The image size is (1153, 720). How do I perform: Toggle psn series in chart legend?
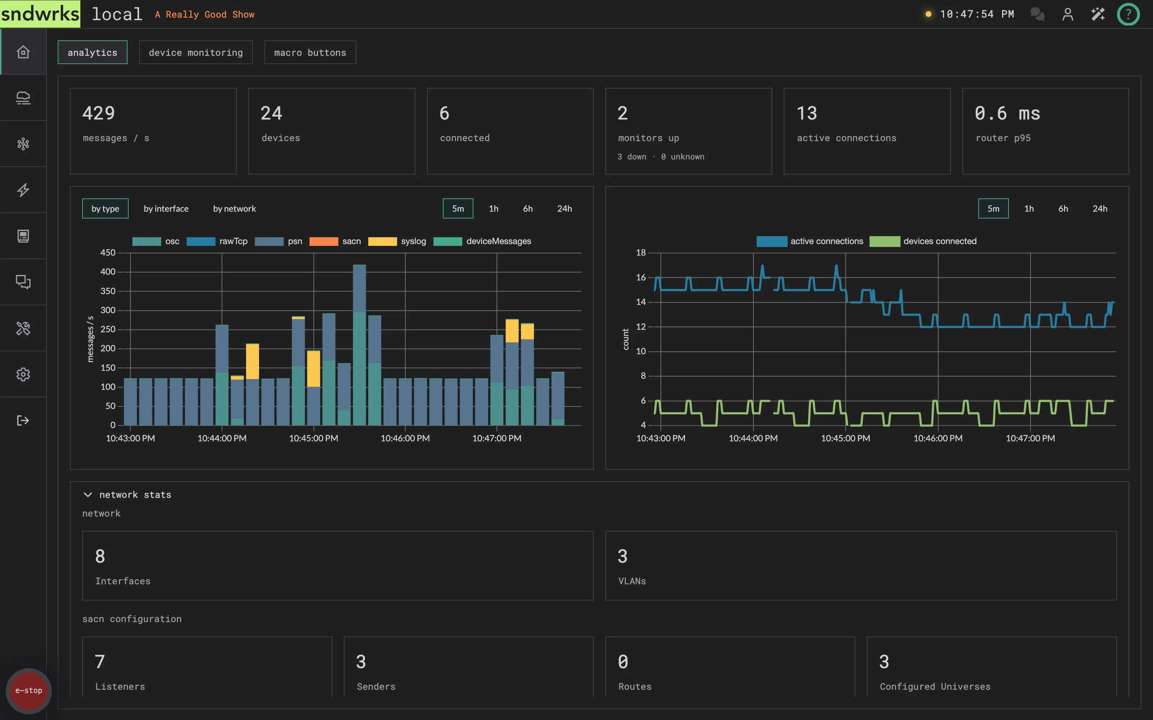click(x=279, y=242)
